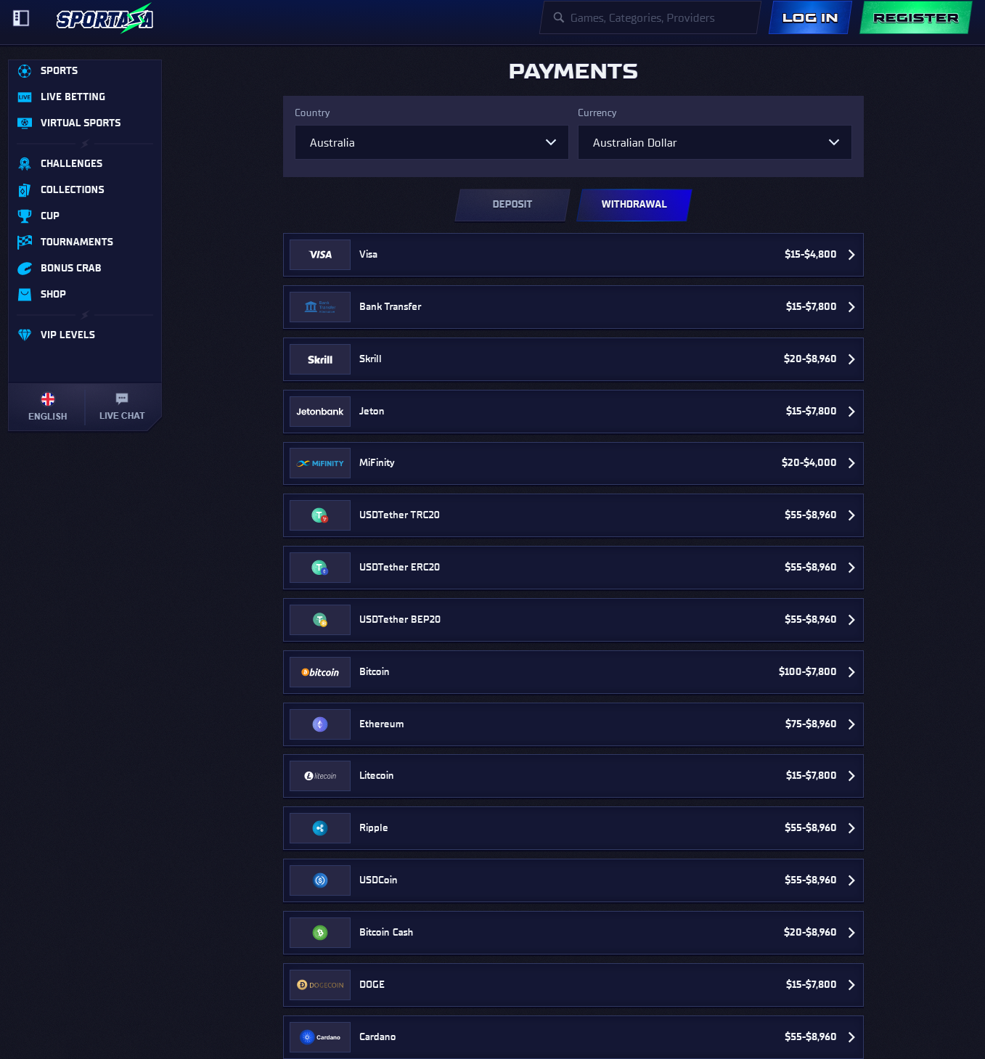Expand the Visa payment row chevron
Image resolution: width=985 pixels, height=1059 pixels.
(851, 255)
